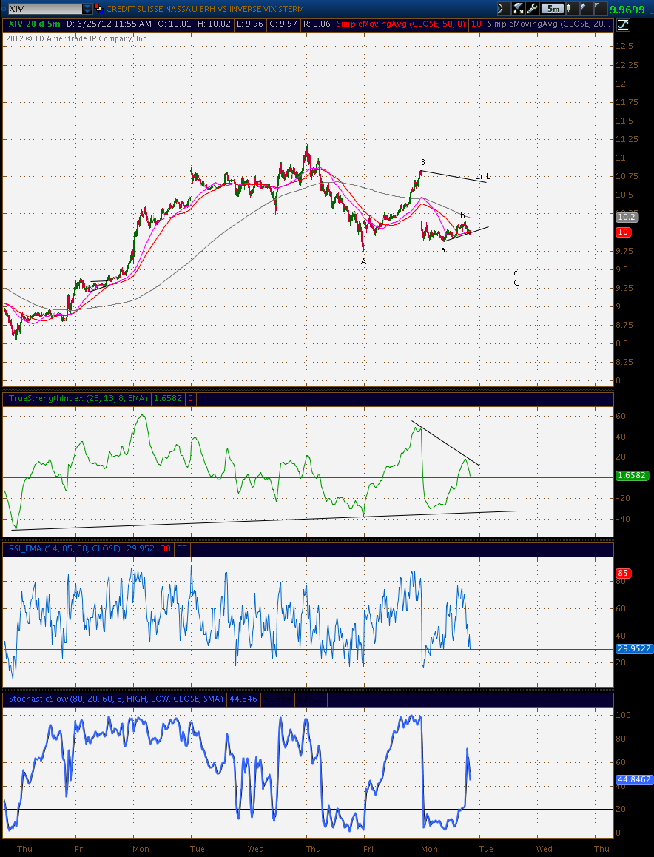Viewport: 654px width, 857px height.
Task: Select the uppercase 'C' projection label
Action: (516, 283)
